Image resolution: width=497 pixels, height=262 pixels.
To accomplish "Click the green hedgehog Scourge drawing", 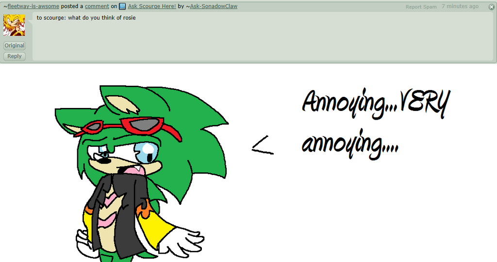I will tap(141, 173).
